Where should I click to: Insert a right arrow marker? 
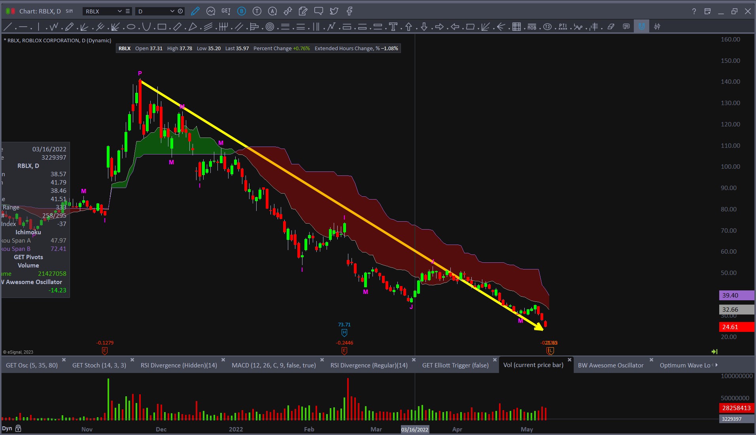(x=439, y=27)
